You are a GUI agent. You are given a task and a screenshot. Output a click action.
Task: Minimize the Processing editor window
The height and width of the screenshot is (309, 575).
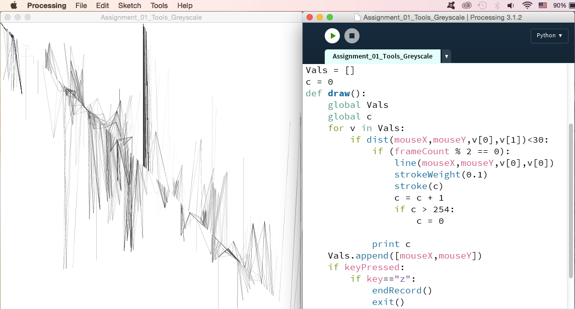[x=319, y=17]
